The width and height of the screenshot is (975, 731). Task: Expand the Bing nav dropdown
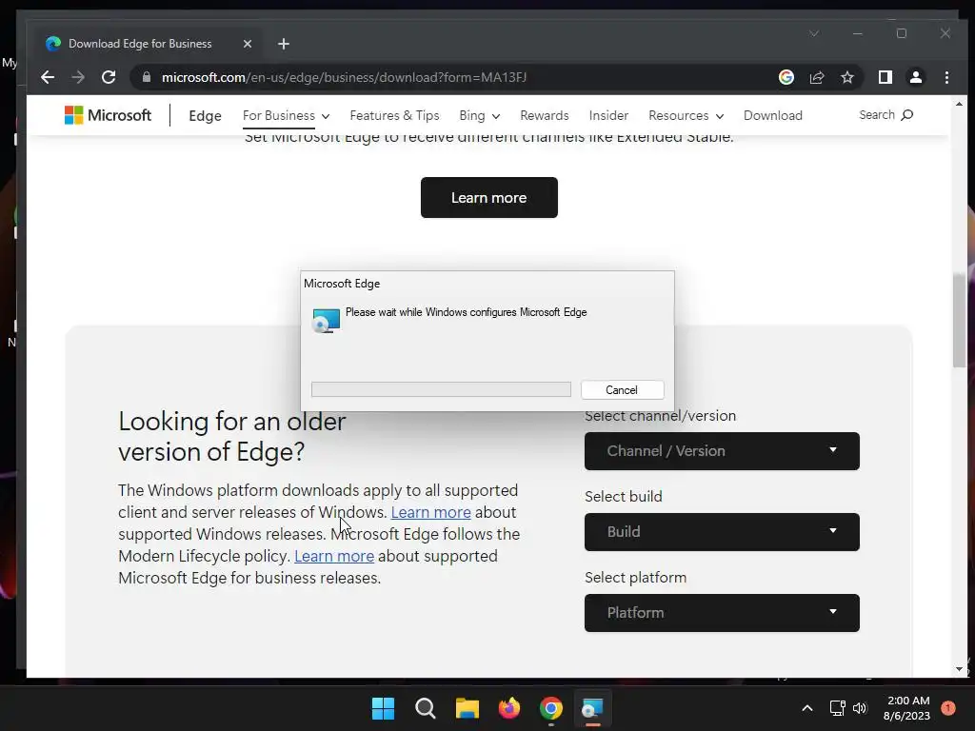[x=480, y=115]
